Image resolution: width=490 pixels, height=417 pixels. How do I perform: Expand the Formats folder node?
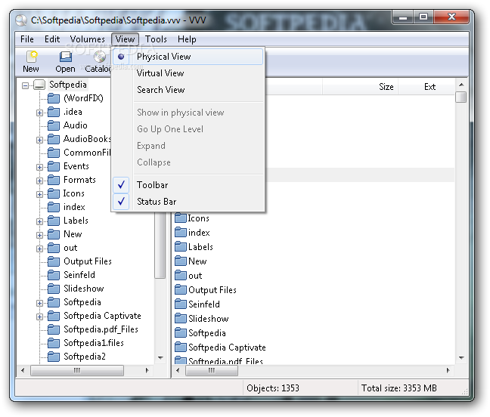[39, 181]
